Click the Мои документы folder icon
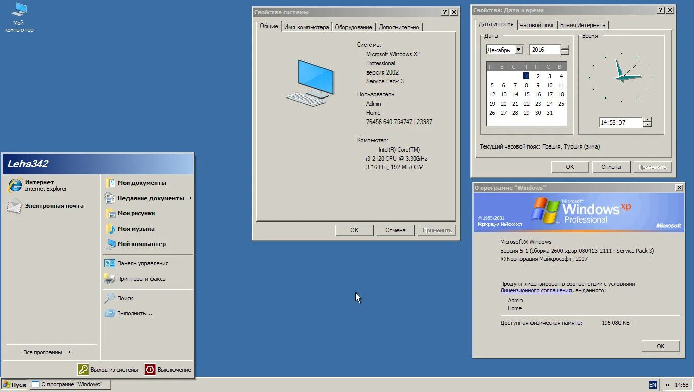Viewport: 694px width, 392px height. tap(110, 183)
